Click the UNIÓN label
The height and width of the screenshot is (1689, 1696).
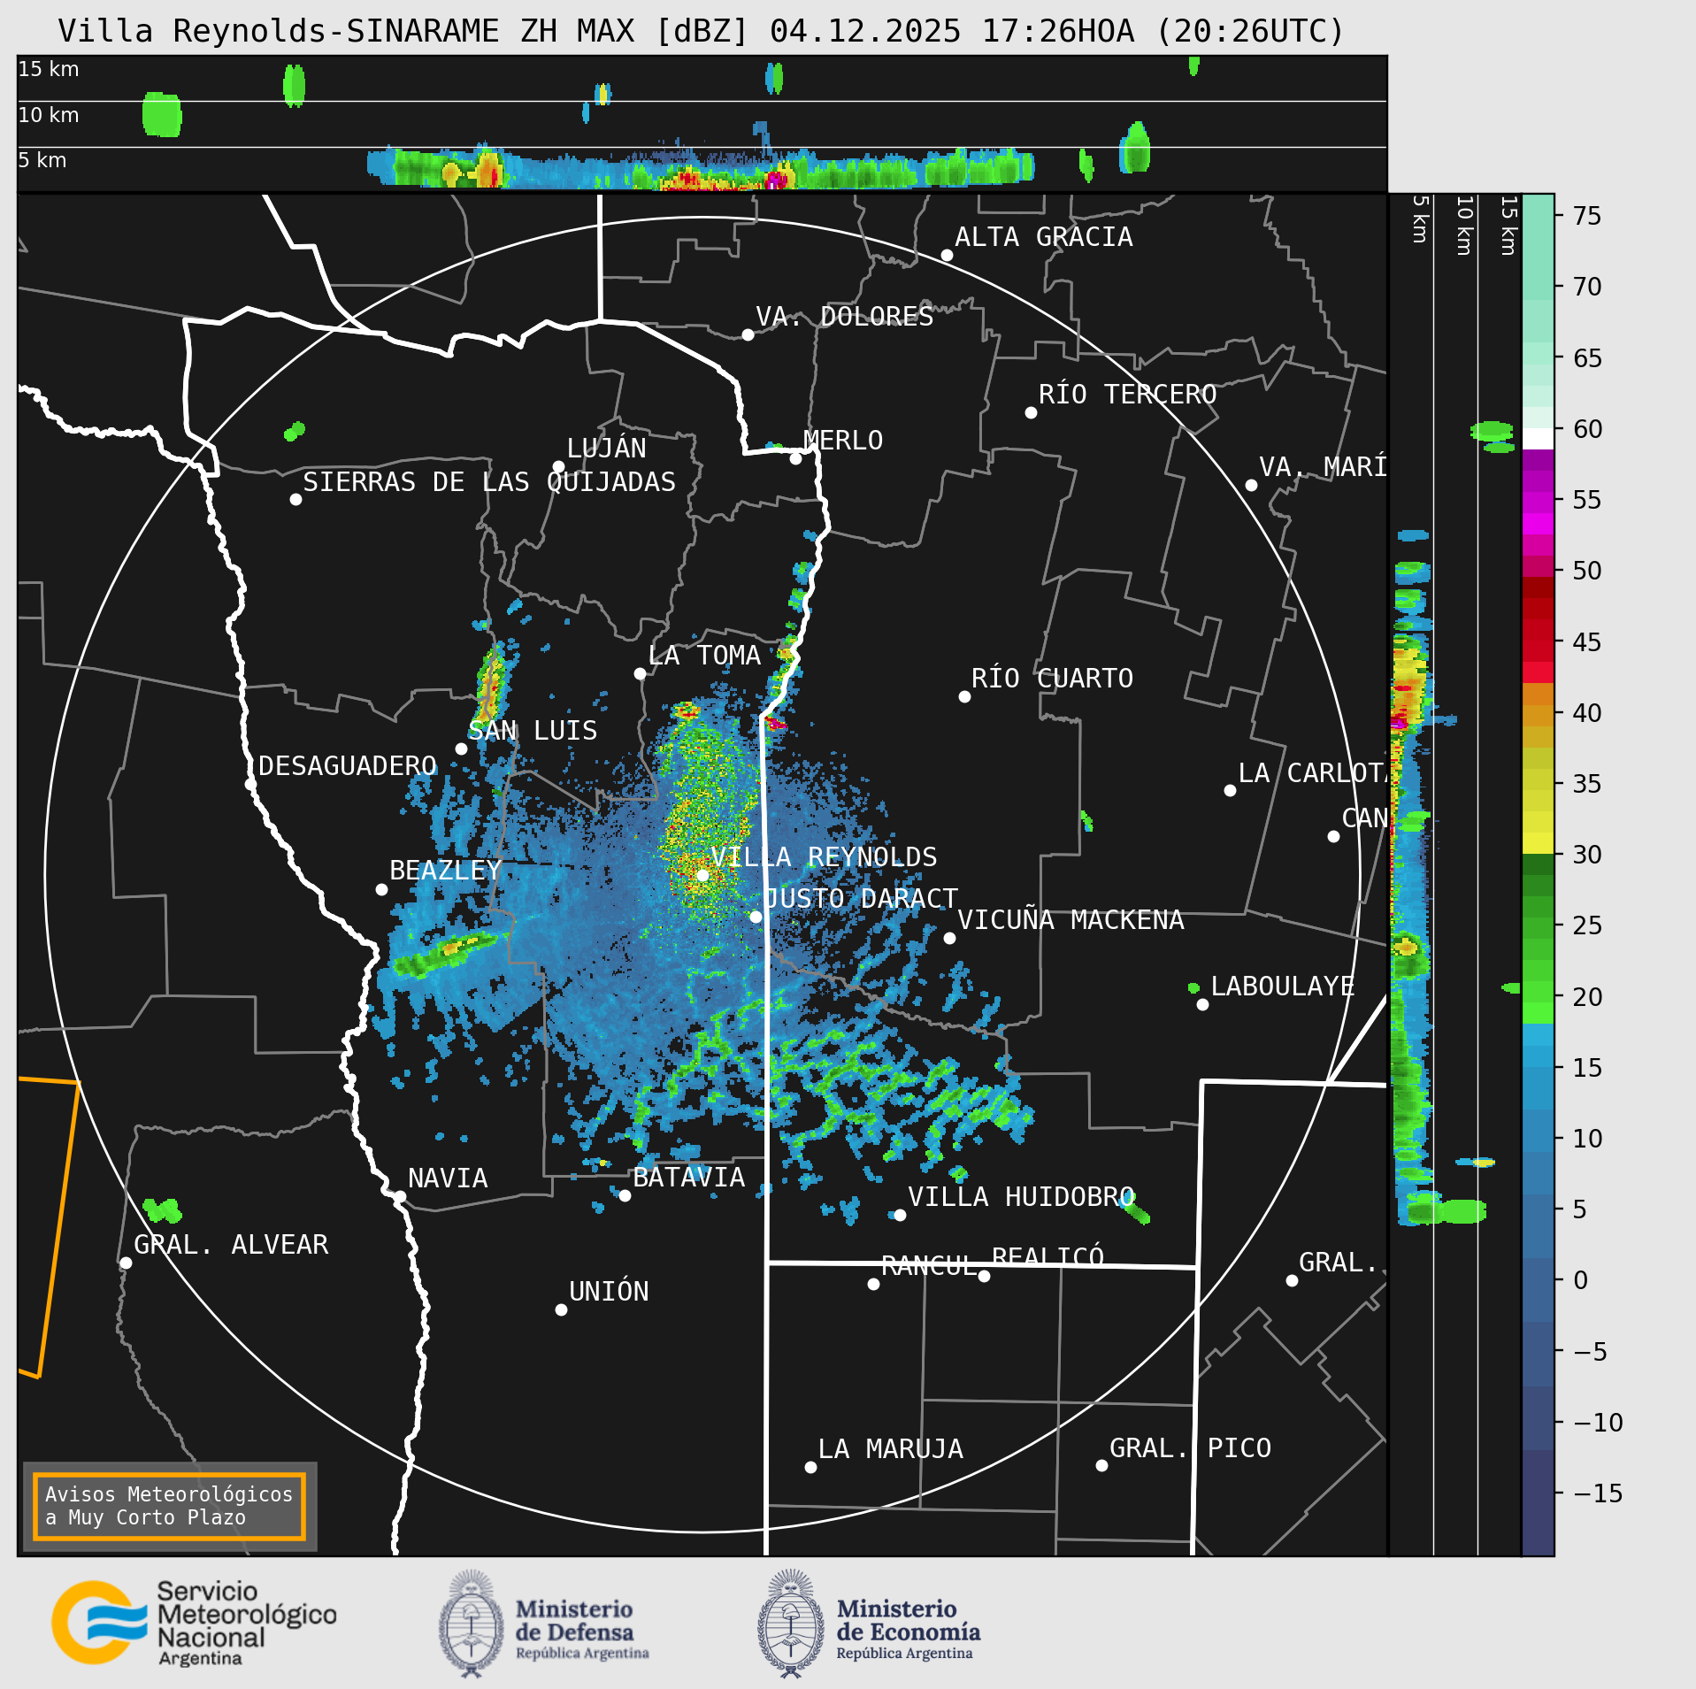(609, 1292)
